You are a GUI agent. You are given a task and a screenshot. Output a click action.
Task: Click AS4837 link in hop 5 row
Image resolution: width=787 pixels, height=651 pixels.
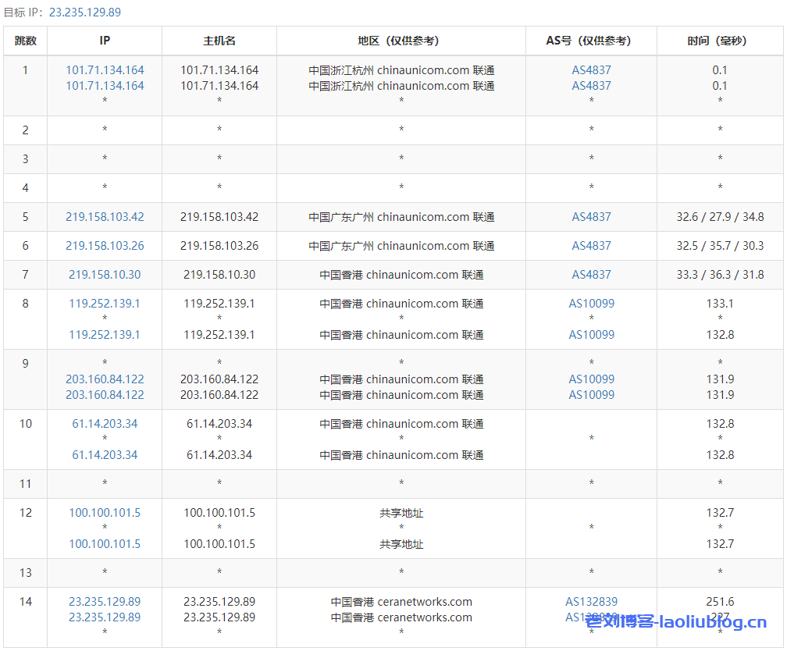(591, 217)
